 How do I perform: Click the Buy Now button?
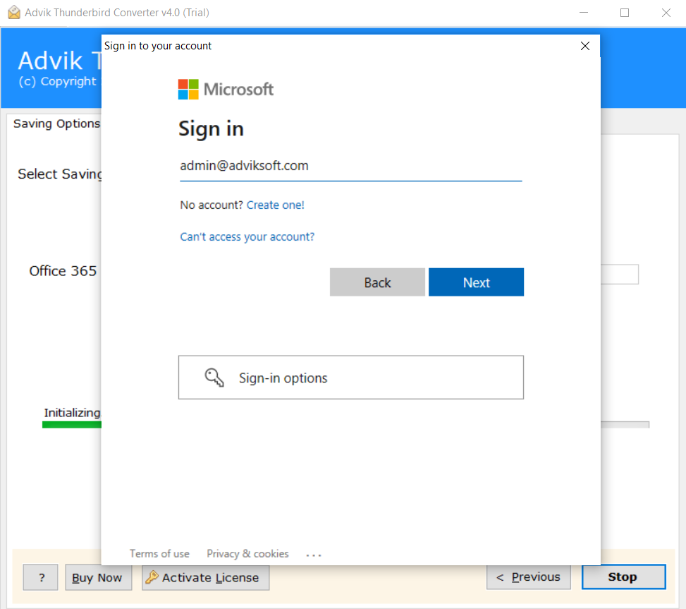point(99,577)
